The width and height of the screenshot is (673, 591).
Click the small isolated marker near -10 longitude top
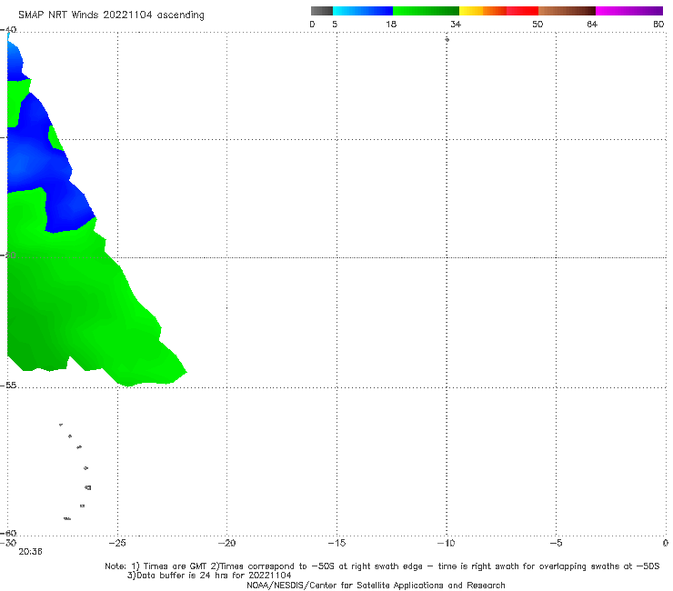tap(447, 39)
